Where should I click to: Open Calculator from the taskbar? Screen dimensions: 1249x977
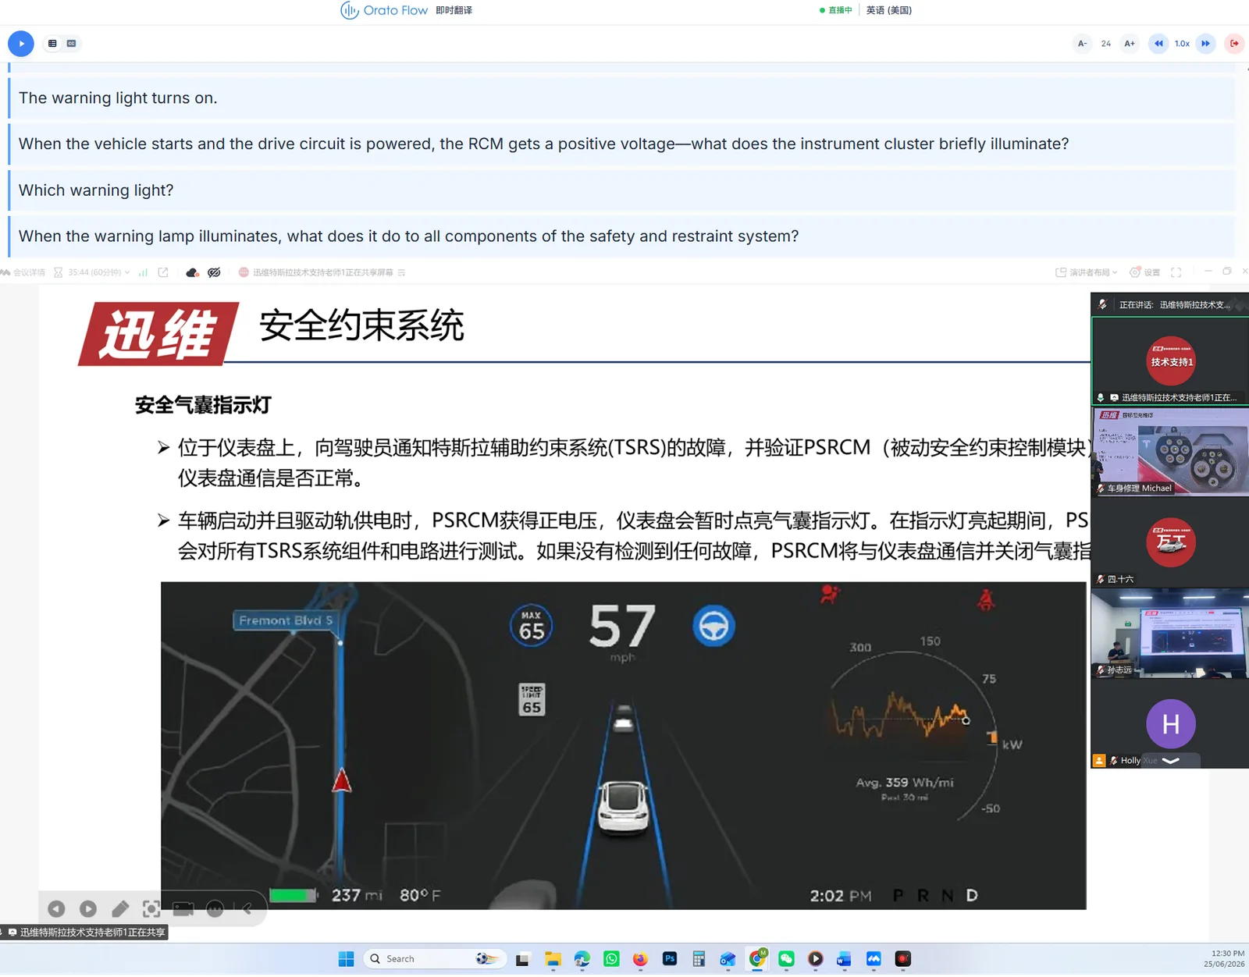[x=699, y=959]
